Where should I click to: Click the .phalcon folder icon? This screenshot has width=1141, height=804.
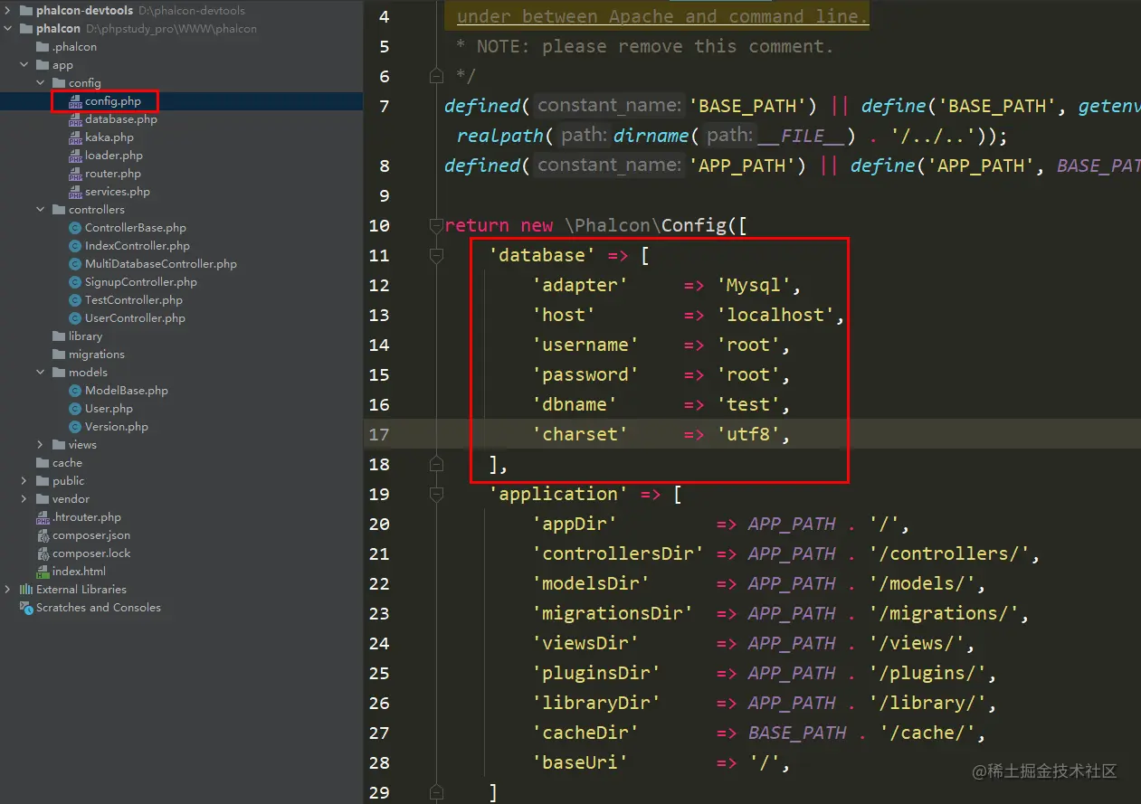point(43,47)
